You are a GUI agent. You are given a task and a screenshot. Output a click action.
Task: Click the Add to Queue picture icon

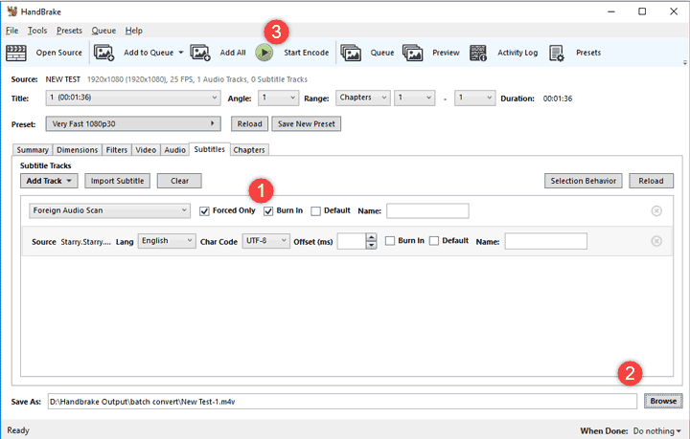pos(103,53)
